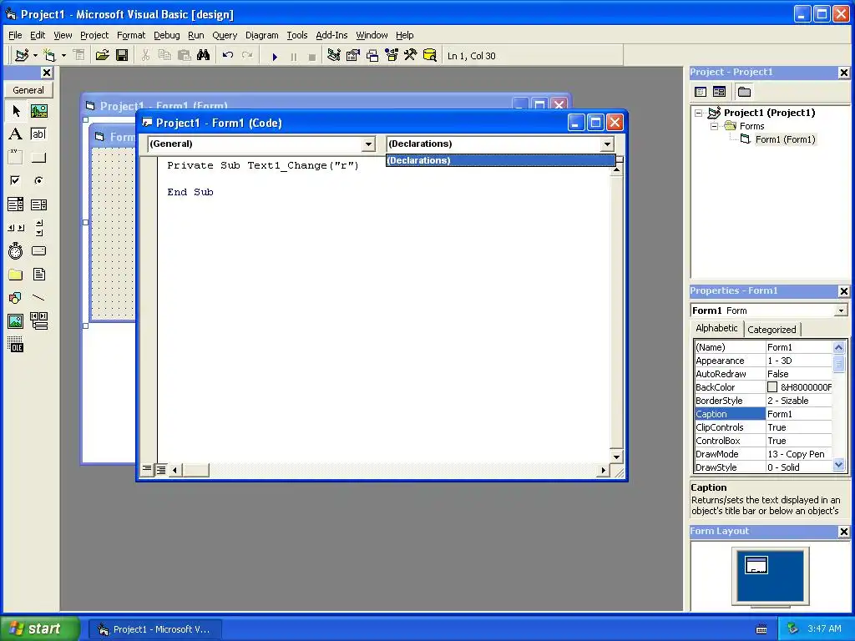Click View Code in Project panel
The width and height of the screenshot is (855, 641).
(x=701, y=92)
